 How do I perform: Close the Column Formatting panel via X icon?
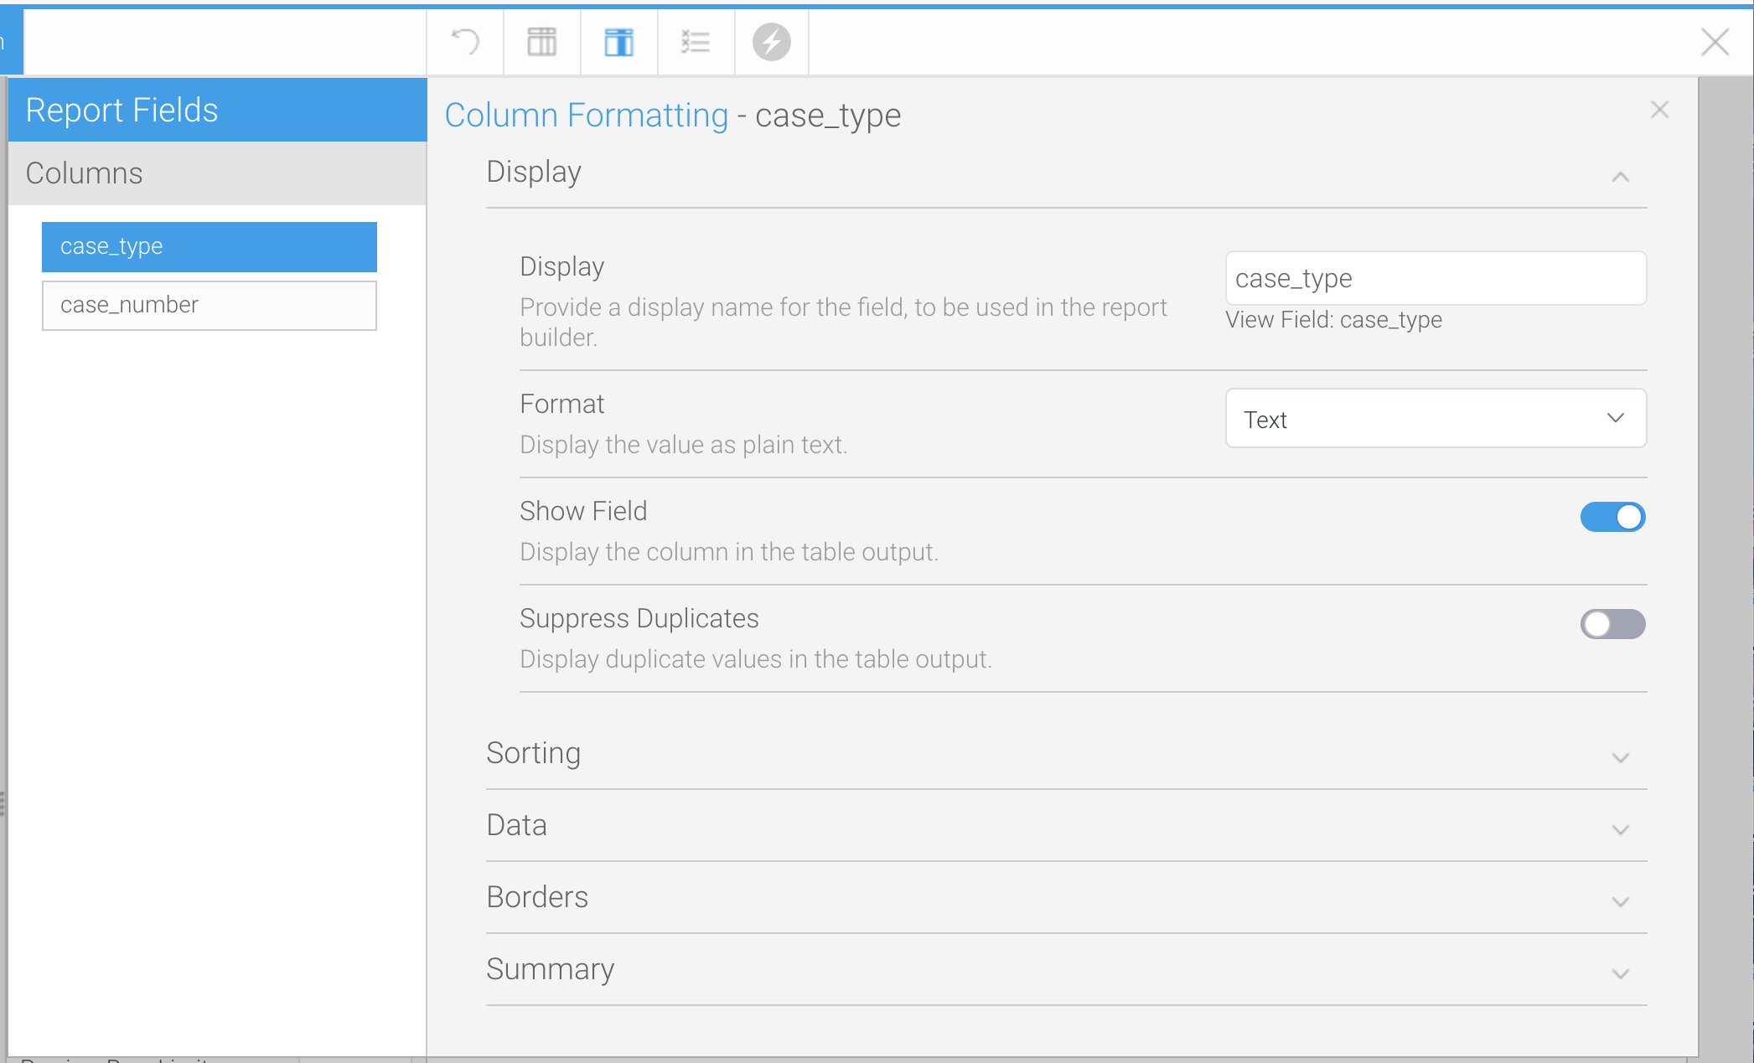point(1659,110)
